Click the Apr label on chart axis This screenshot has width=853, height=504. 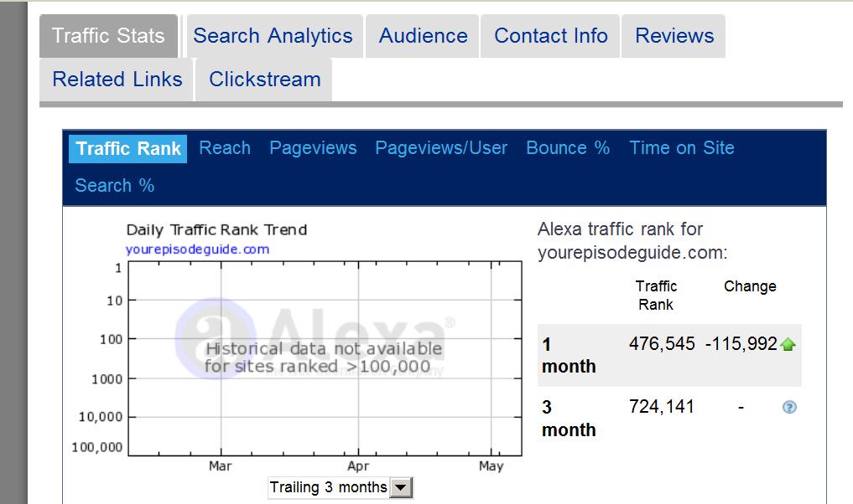pyautogui.click(x=358, y=466)
